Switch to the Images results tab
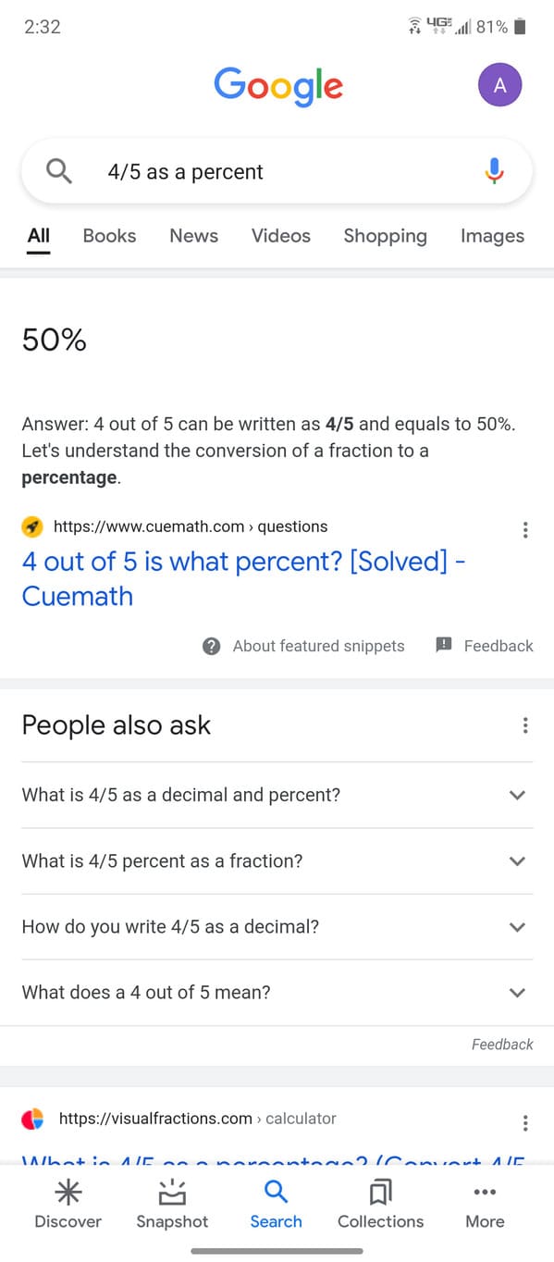The height and width of the screenshot is (1262, 554). (x=492, y=236)
